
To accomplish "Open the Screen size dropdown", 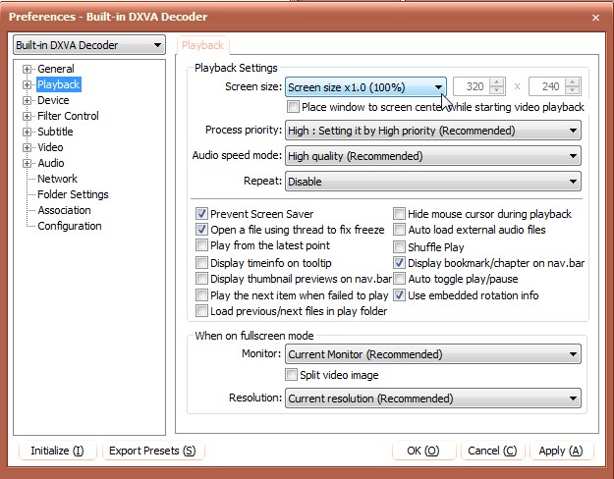I will click(x=365, y=87).
